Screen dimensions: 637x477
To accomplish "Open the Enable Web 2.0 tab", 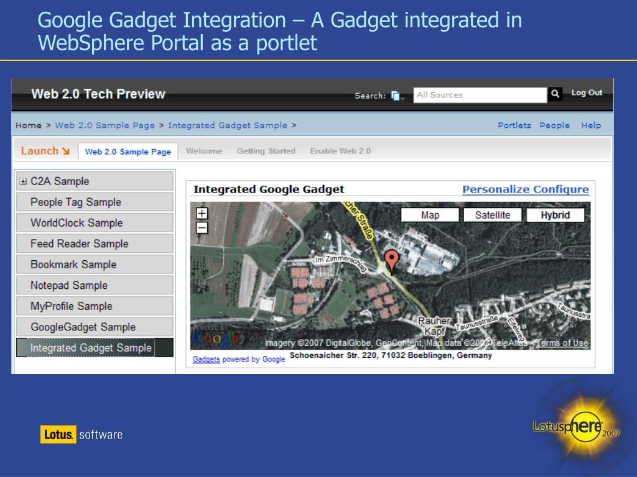I will (340, 151).
